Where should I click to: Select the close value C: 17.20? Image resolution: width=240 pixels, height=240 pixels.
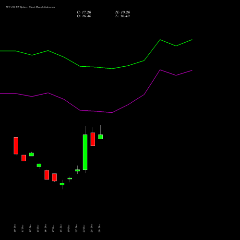(84, 12)
